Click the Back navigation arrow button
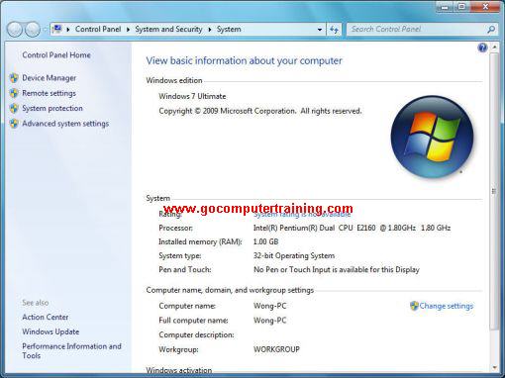This screenshot has width=505, height=378. click(x=15, y=30)
